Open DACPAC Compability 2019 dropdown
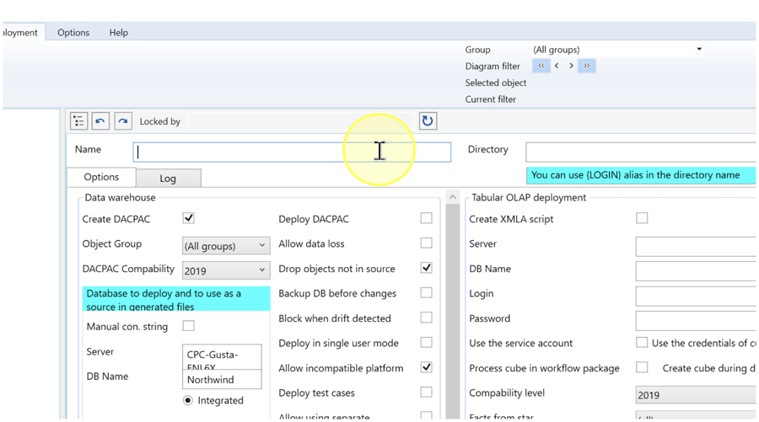The width and height of the screenshot is (759, 422). click(x=225, y=270)
